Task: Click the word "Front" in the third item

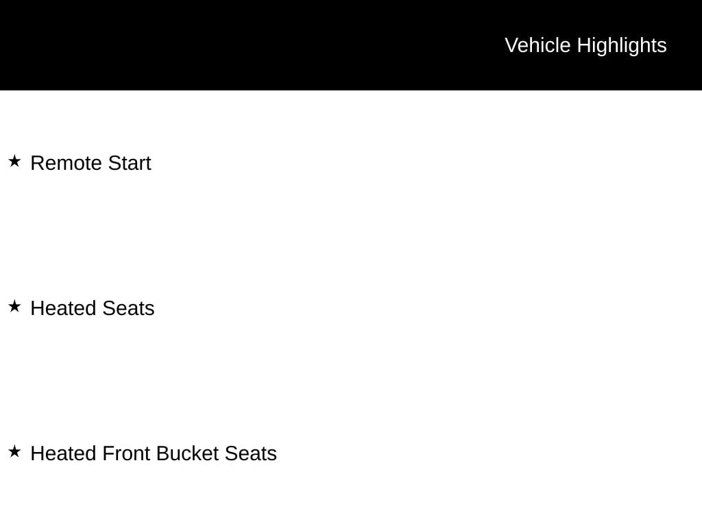Action: click(127, 454)
